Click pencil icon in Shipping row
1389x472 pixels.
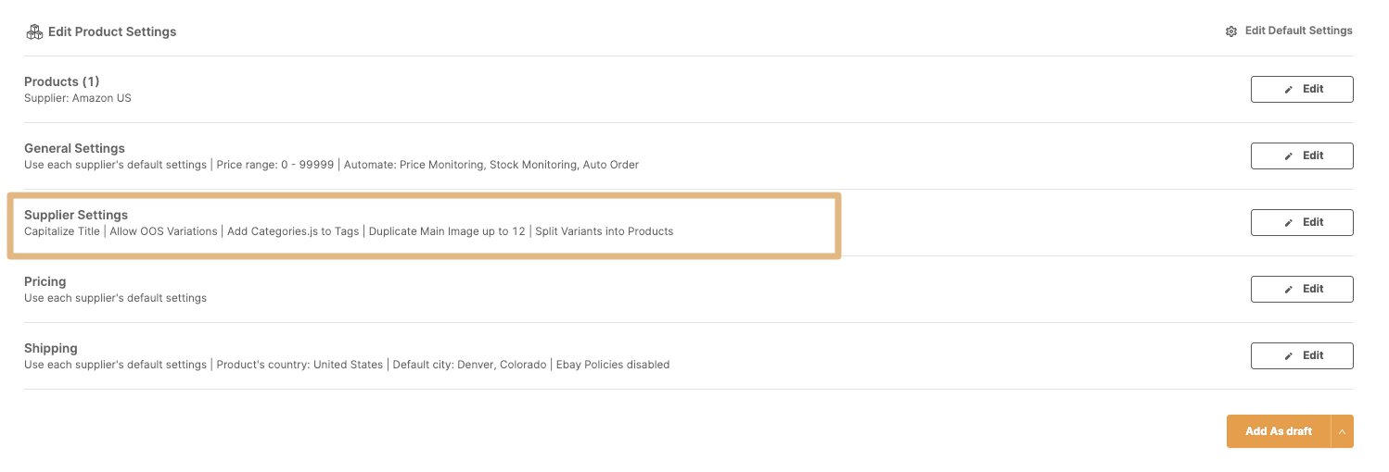1288,356
